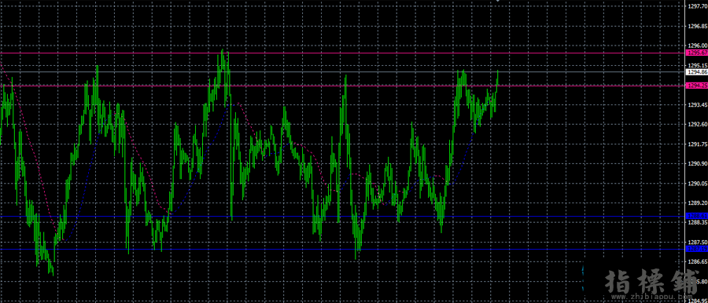
Task: Click the blue 1287.19 price tag
Action: tap(697, 249)
